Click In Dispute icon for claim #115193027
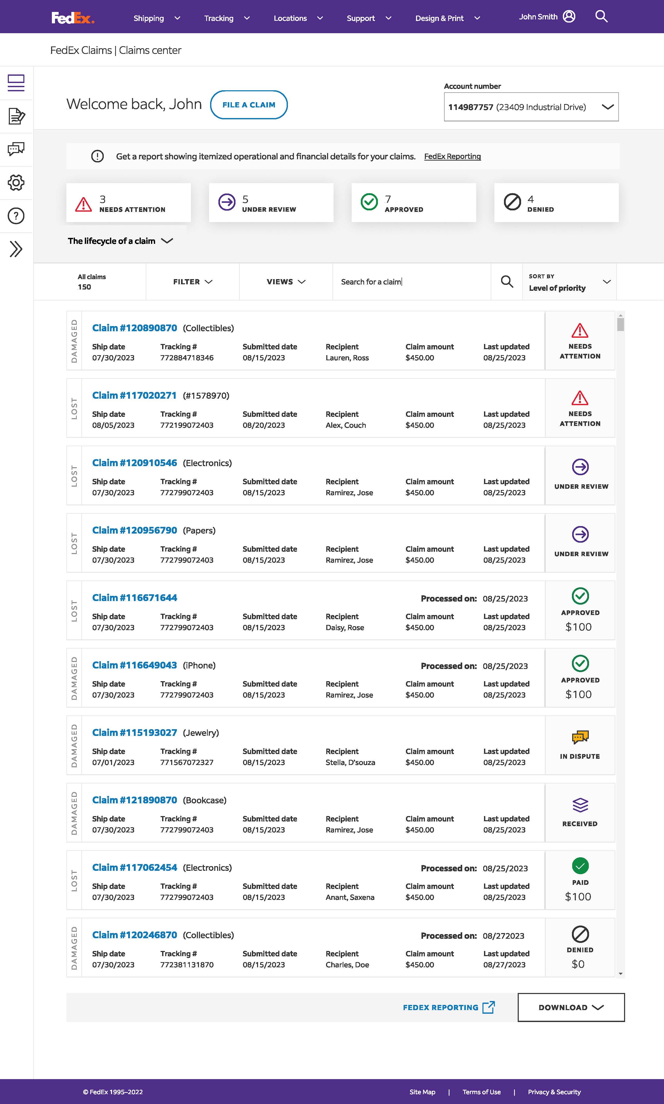 [580, 737]
